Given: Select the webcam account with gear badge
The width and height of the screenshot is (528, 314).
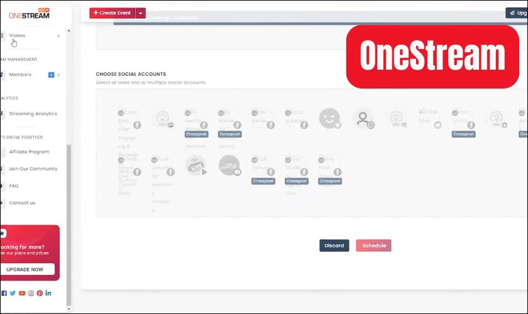Looking at the screenshot, I should point(497,119).
